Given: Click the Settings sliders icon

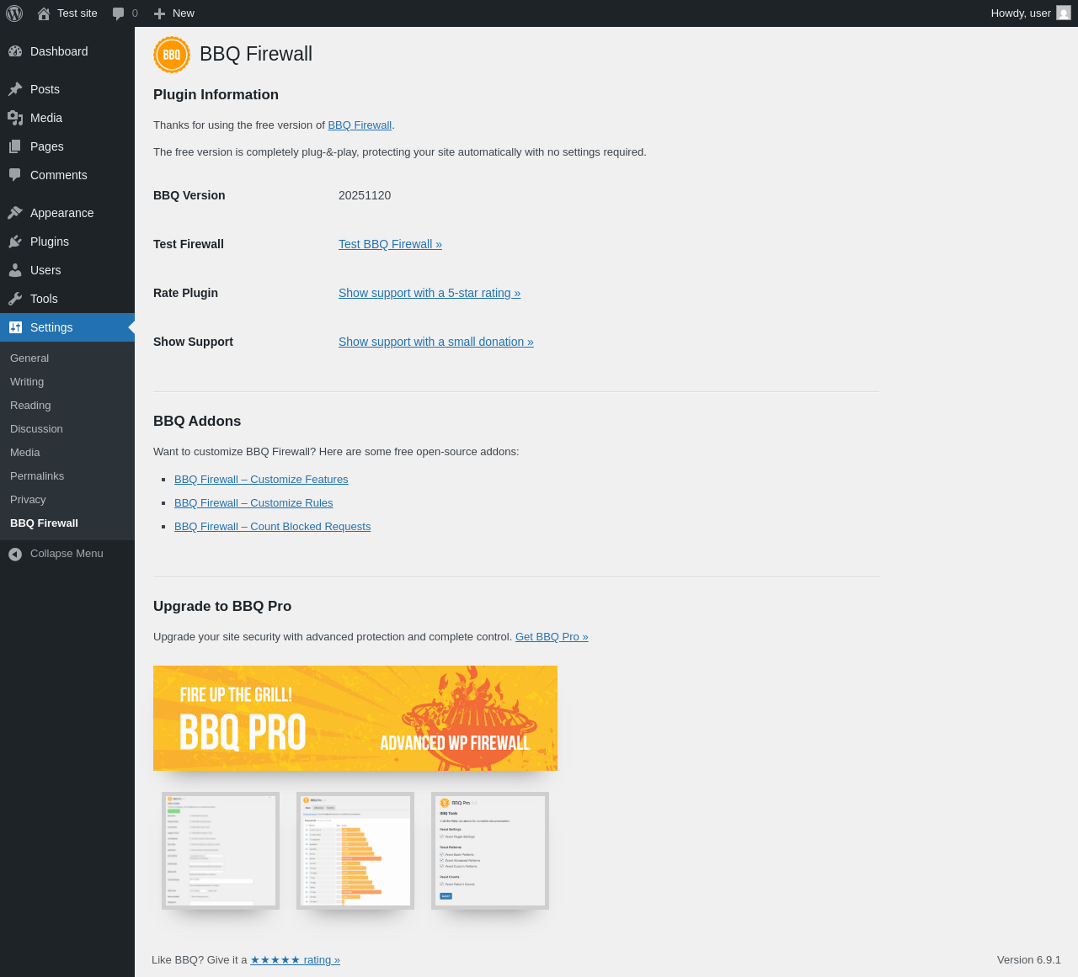Looking at the screenshot, I should [15, 327].
